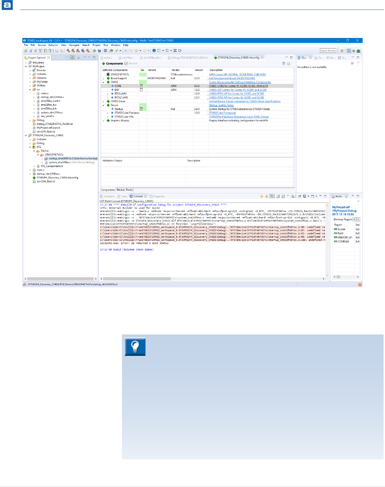Click the Save disk icon in main toolbar
Screen dimensions: 385x487
(x=56, y=51)
